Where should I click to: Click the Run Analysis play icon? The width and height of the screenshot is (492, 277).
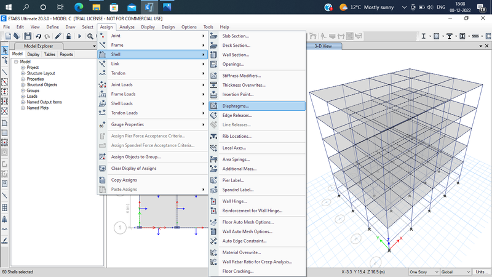(x=79, y=36)
